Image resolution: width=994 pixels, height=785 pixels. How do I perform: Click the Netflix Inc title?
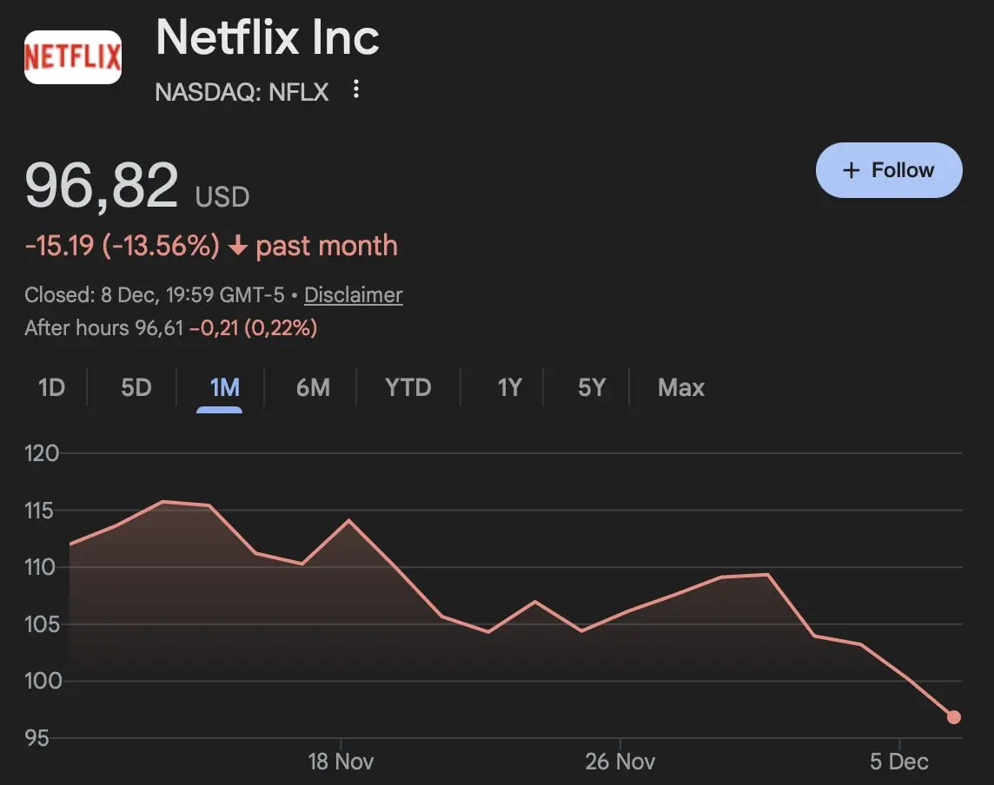click(x=268, y=38)
